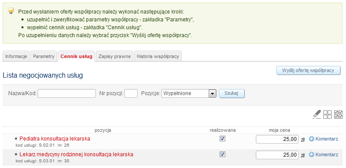Screen dimensions: 346x168
Task: Click text 'kod usługi: S.02.01 nr: 26'
Action: pos(42,145)
